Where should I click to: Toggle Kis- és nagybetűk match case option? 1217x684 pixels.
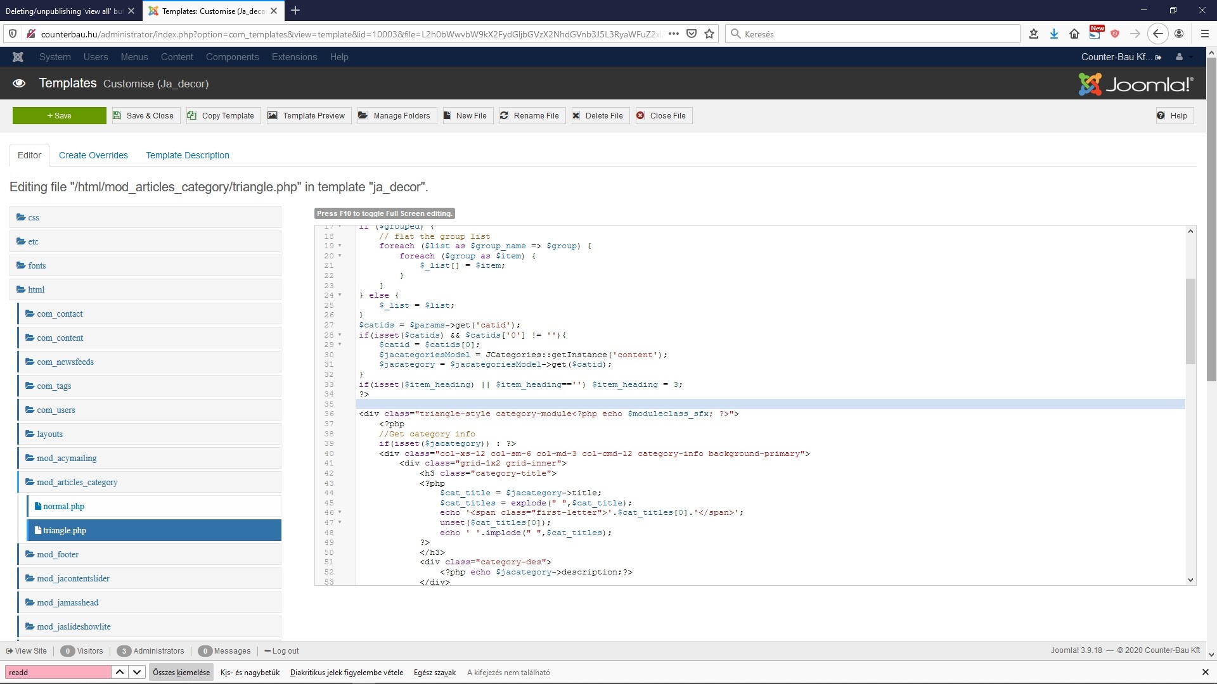tap(250, 673)
